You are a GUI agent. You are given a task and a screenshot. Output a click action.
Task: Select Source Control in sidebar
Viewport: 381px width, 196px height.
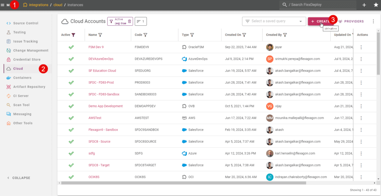pyautogui.click(x=26, y=23)
